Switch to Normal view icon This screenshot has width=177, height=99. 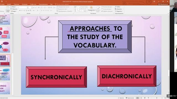137,98
